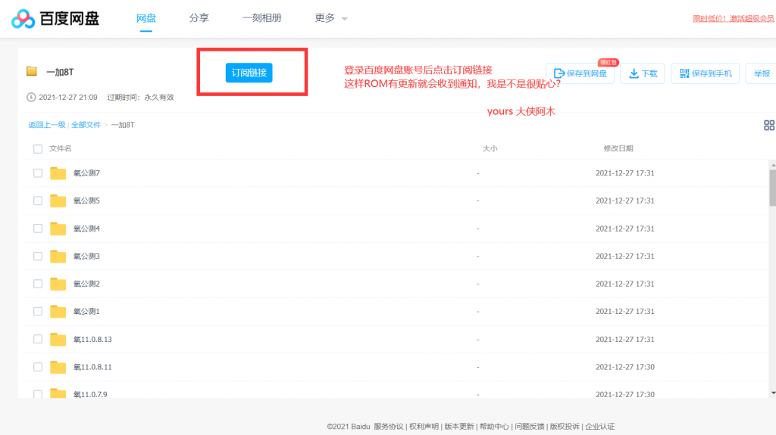Open folder name 氧11.0.8.11
This screenshot has width=776, height=435.
click(92, 367)
